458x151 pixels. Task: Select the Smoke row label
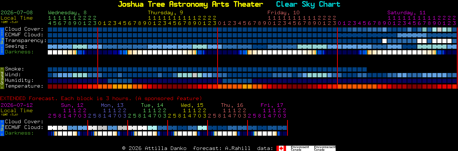15,69
